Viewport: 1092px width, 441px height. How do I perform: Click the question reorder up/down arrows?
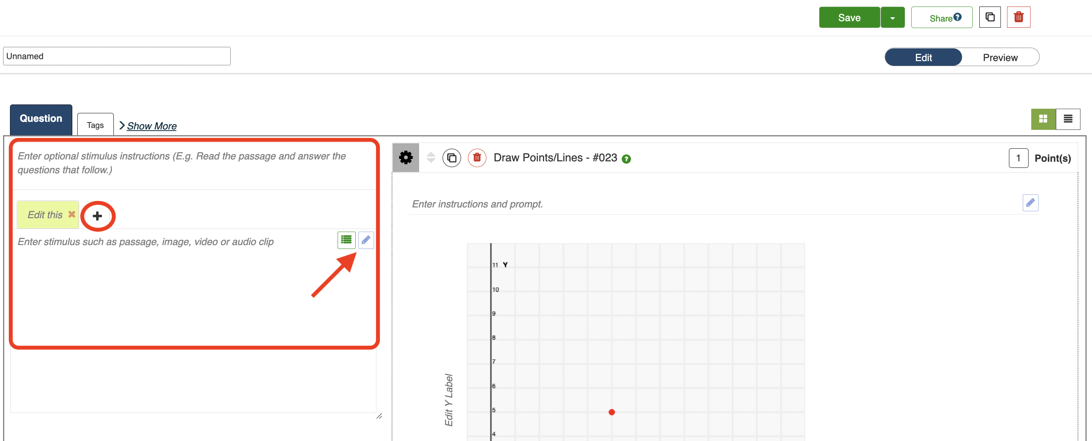tap(431, 157)
